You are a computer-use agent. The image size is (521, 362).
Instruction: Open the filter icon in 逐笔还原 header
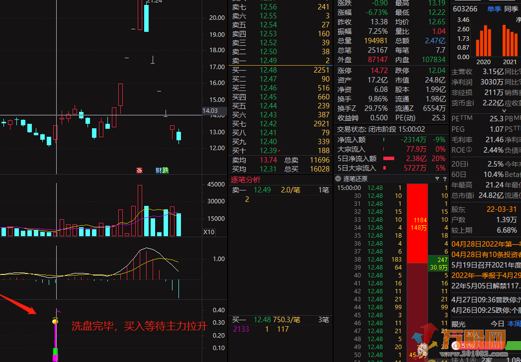pos(437,179)
